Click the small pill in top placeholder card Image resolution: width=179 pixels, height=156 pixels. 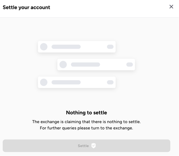tap(110, 47)
